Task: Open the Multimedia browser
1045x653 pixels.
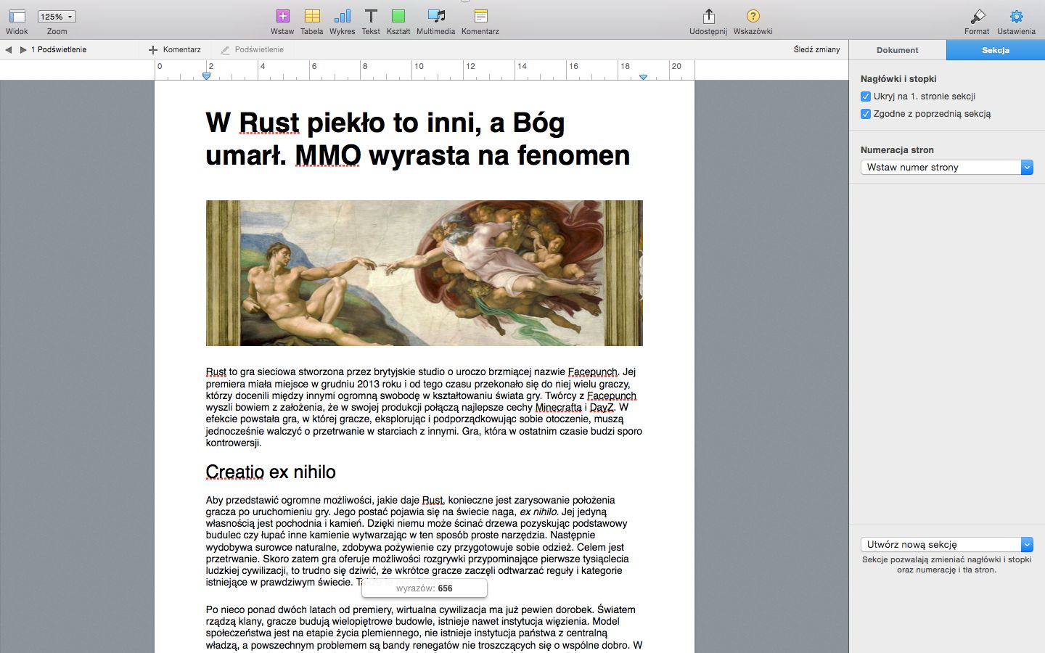Action: click(436, 16)
